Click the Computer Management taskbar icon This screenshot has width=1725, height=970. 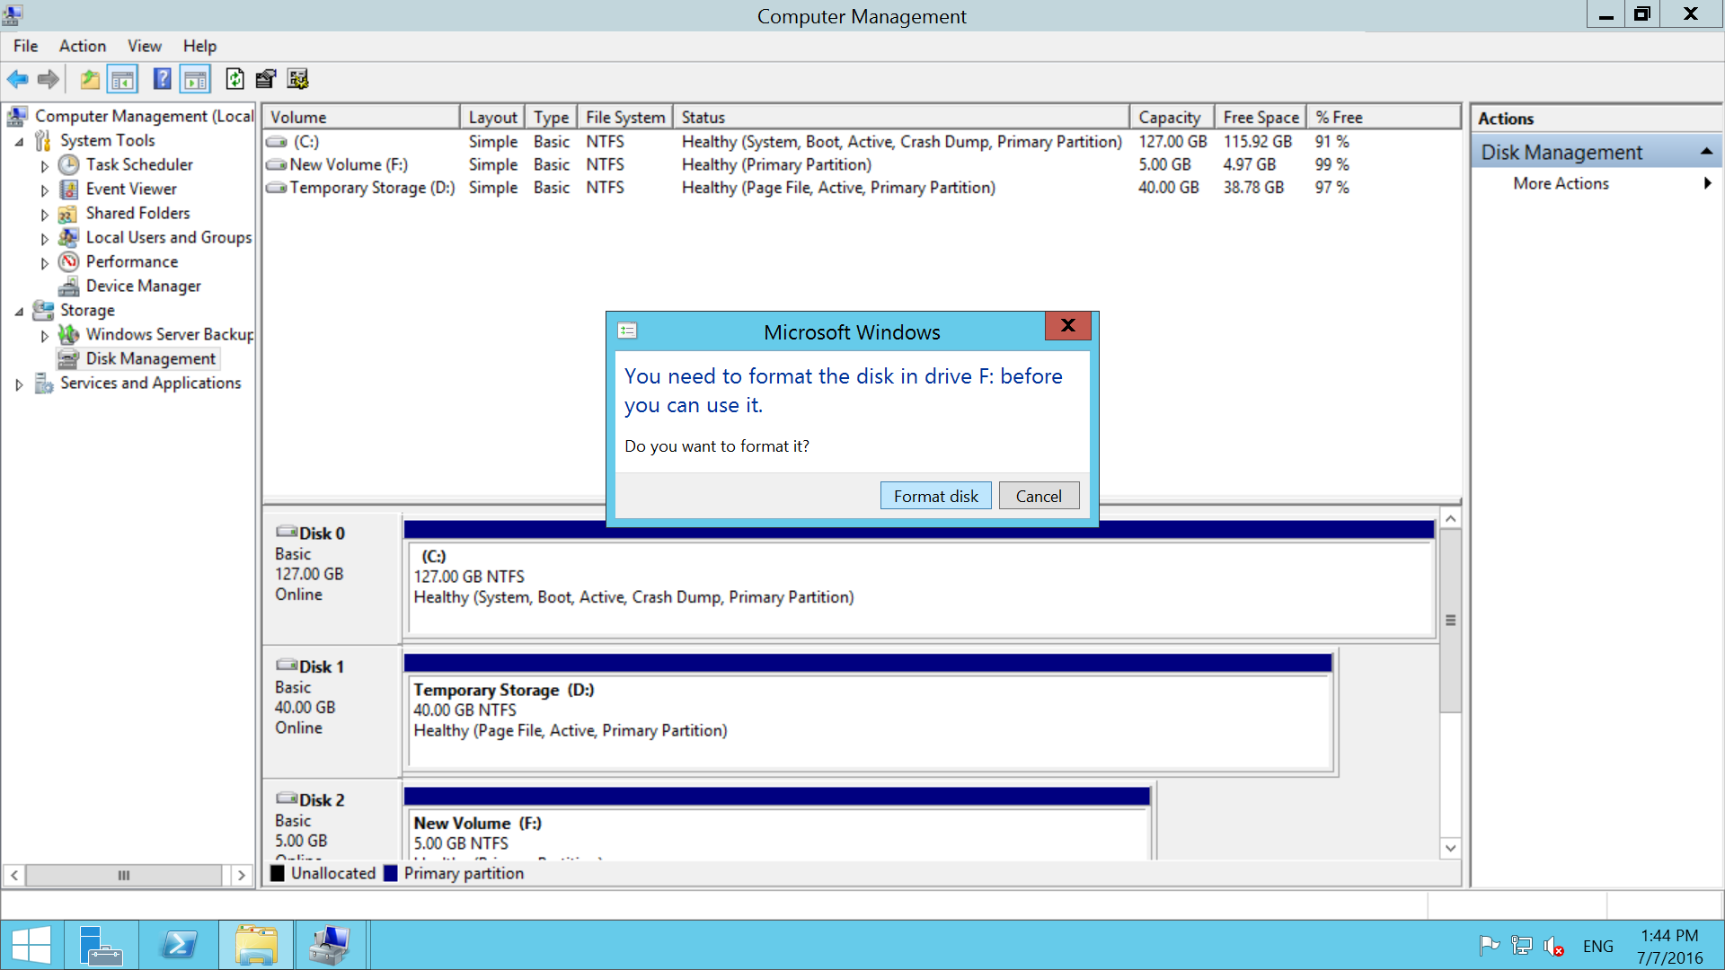[x=330, y=945]
